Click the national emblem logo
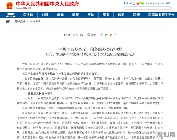The height and width of the screenshot is (140, 177). (10, 6)
